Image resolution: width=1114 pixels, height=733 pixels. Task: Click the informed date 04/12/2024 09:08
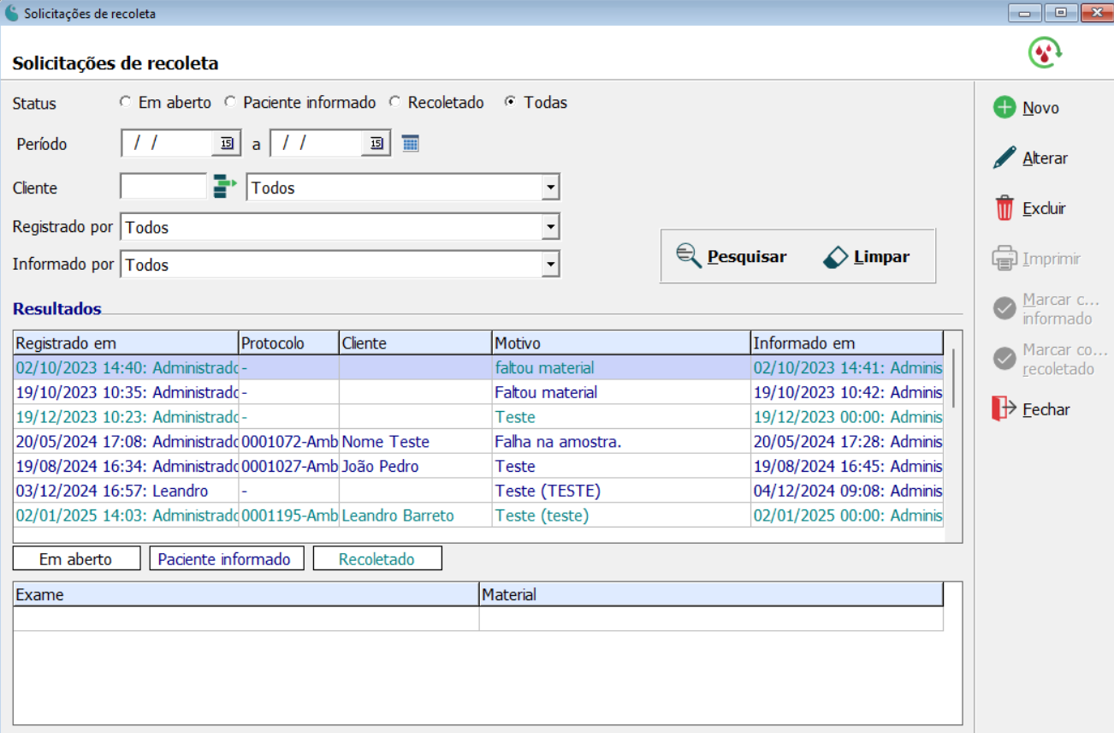848,491
